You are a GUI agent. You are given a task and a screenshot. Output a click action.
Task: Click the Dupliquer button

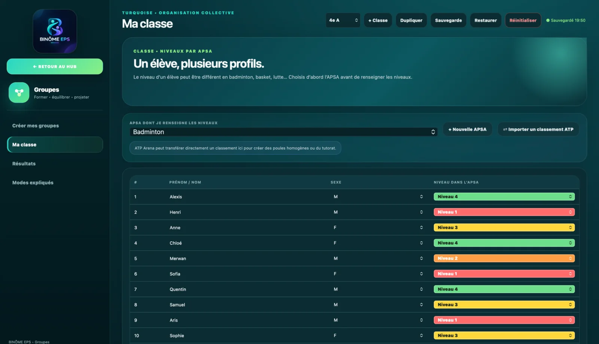(411, 20)
